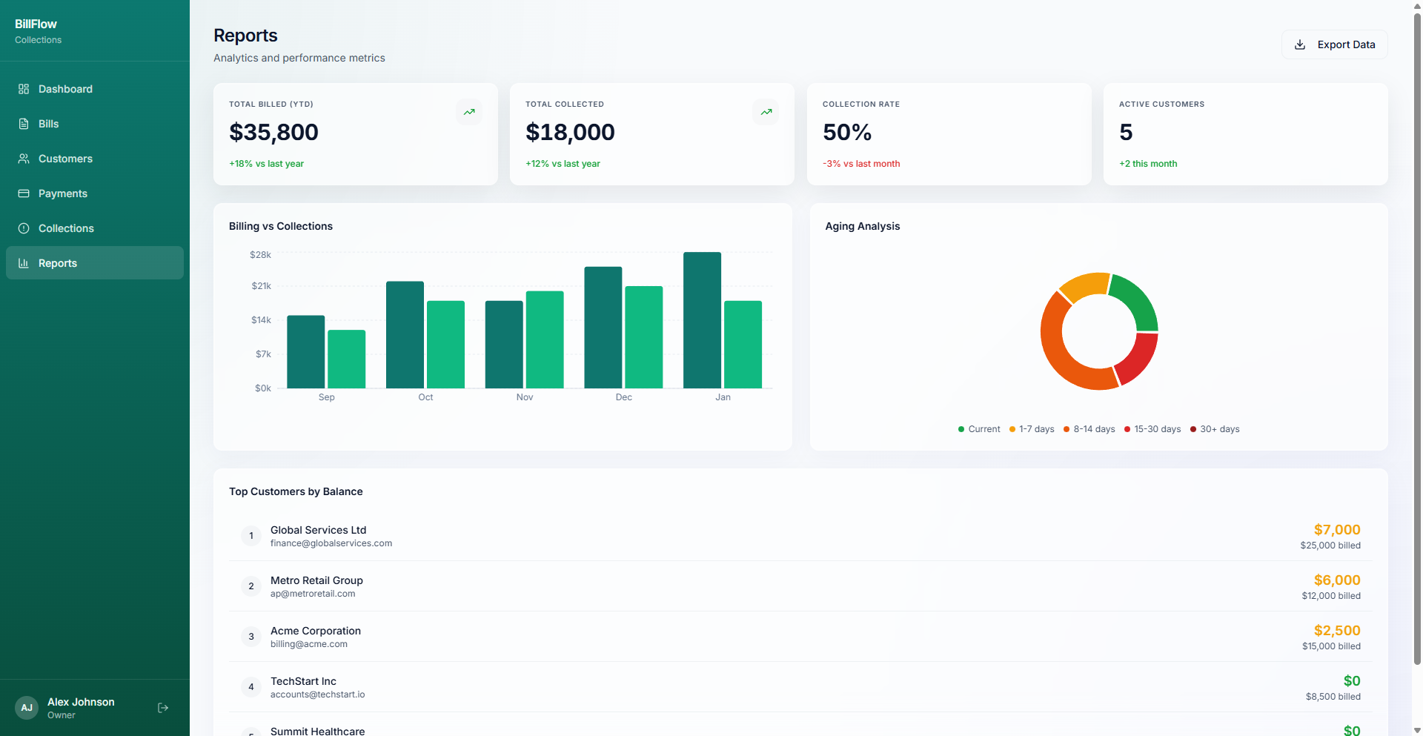This screenshot has height=736, width=1423.
Task: Click the Dashboard grid icon in sidebar
Action: [24, 89]
